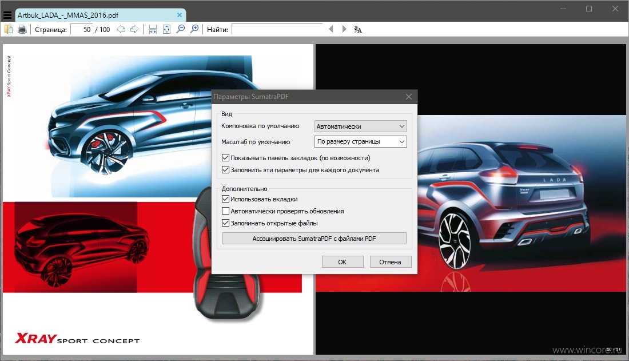Toggle Показывать панель закладок checkbox
629x361 pixels.
(x=225, y=158)
